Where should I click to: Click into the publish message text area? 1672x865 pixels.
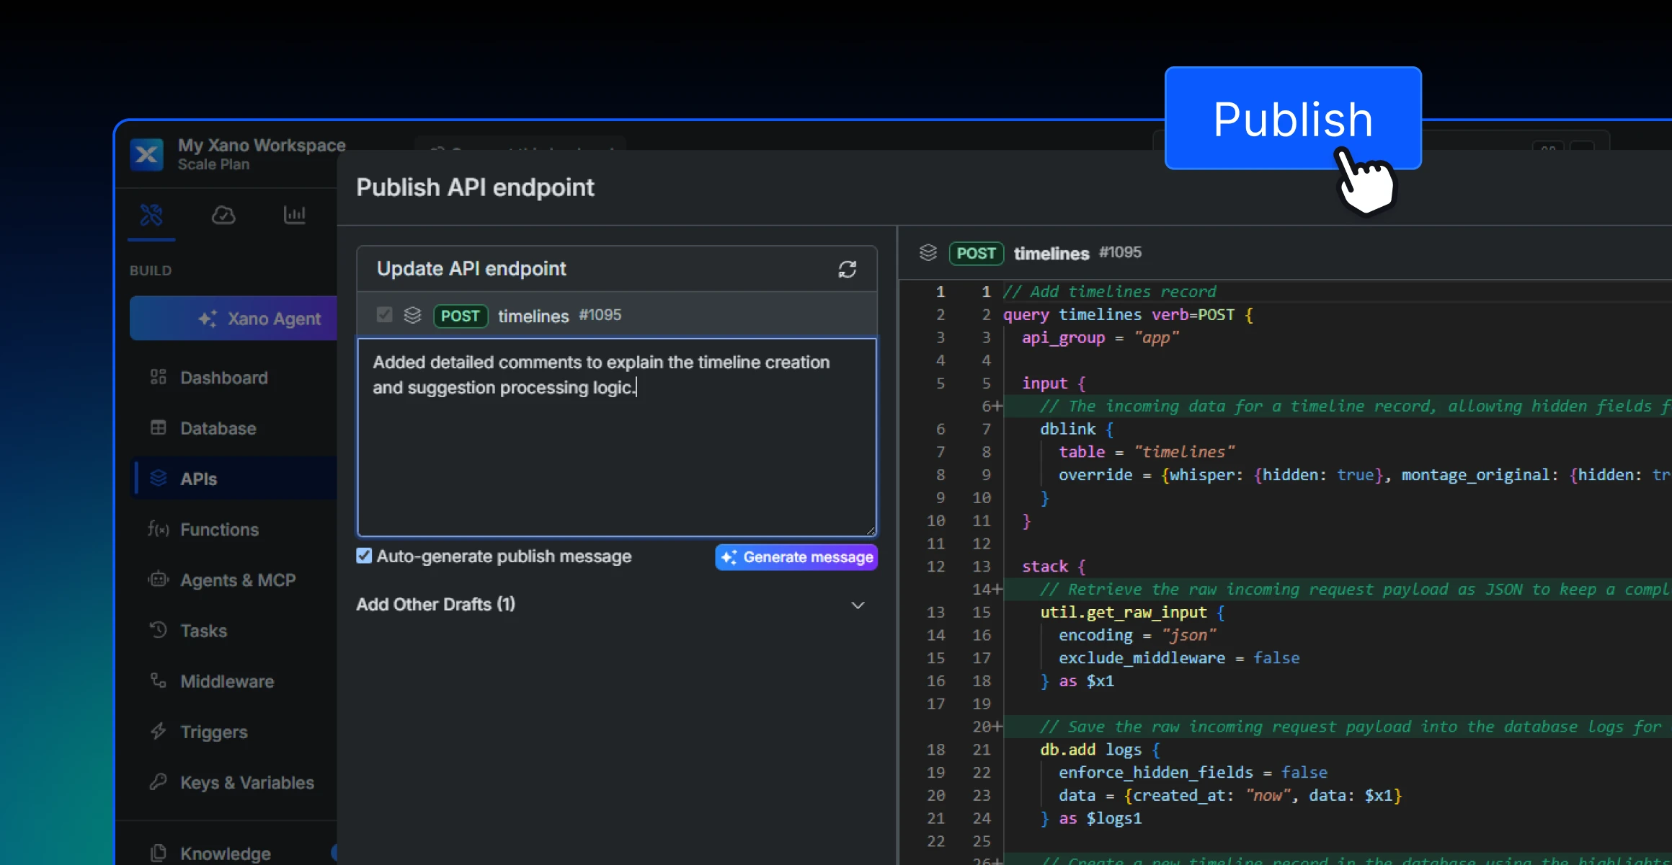(617, 438)
